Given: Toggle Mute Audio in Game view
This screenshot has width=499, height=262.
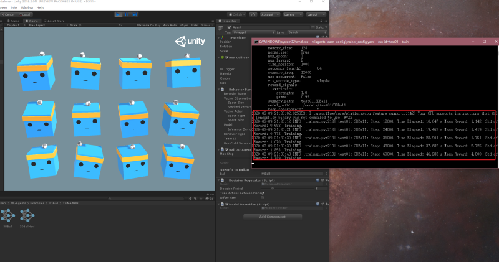Looking at the screenshot, I should 170,25.
